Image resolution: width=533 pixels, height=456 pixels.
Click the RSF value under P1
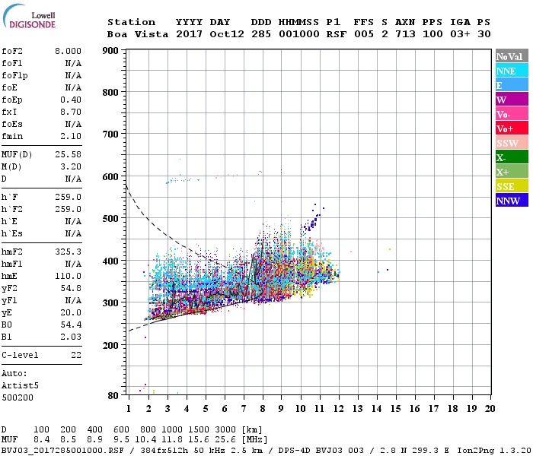coord(337,34)
